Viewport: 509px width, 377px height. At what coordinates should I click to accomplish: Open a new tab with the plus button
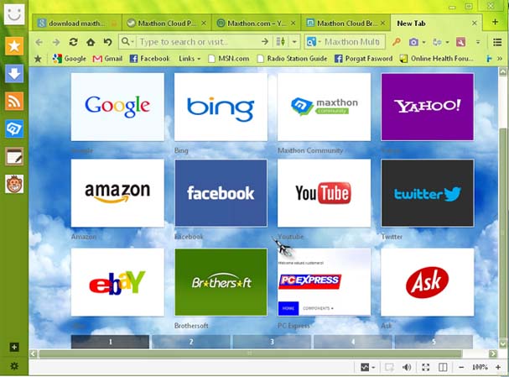[x=495, y=22]
